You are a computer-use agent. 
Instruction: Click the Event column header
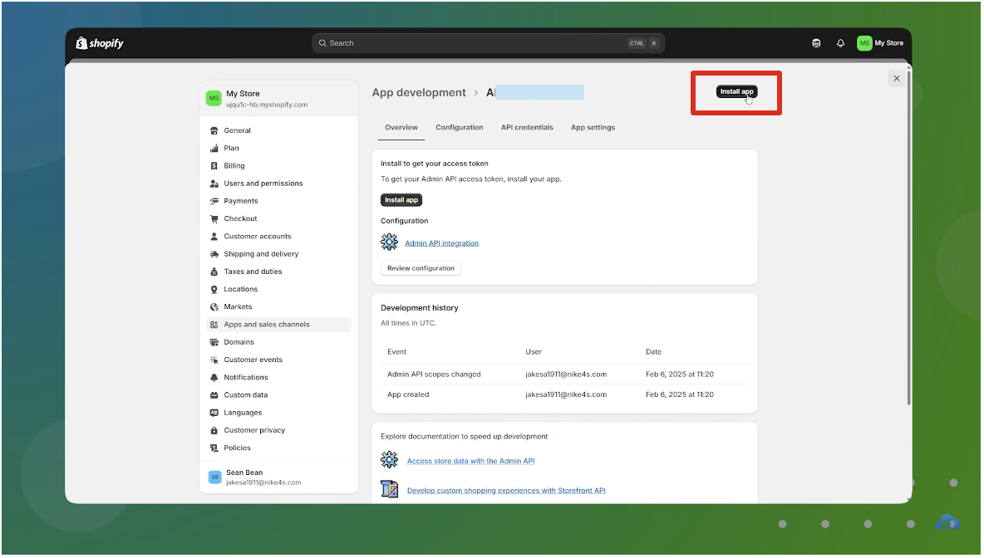(x=396, y=352)
